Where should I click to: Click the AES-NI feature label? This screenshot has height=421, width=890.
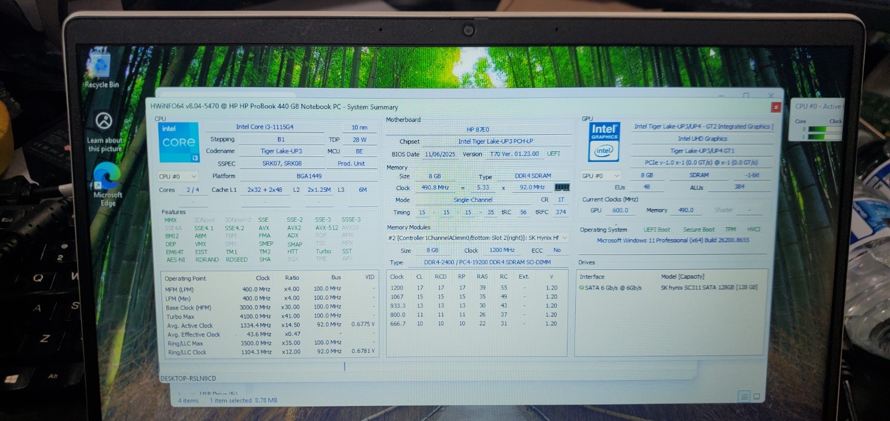click(175, 260)
